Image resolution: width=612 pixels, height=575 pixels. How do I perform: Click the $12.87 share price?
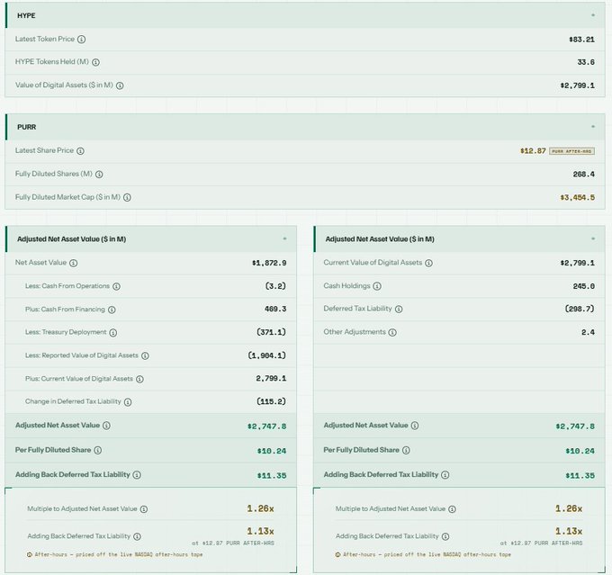tap(533, 151)
